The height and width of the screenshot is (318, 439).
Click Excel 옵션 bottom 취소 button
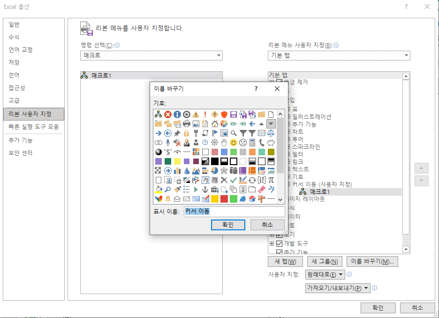[417, 308]
